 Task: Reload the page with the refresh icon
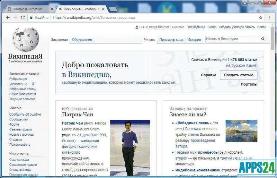(x=23, y=18)
